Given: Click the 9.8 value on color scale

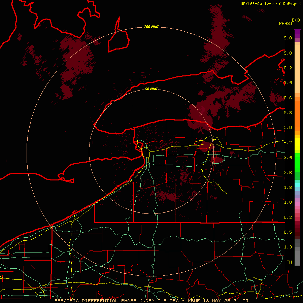Looking at the screenshot, I should 288,38.
